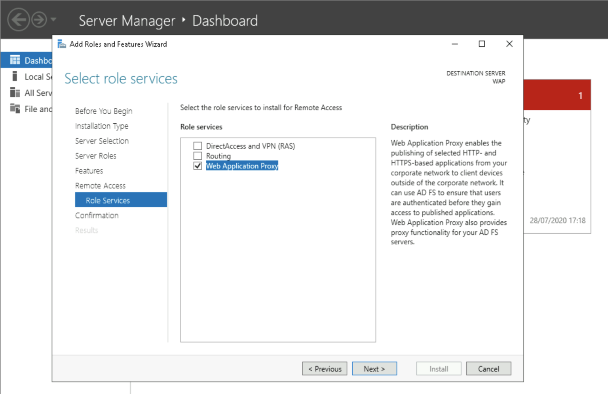Go back with the Previous button
The height and width of the screenshot is (394, 608).
[x=325, y=368]
